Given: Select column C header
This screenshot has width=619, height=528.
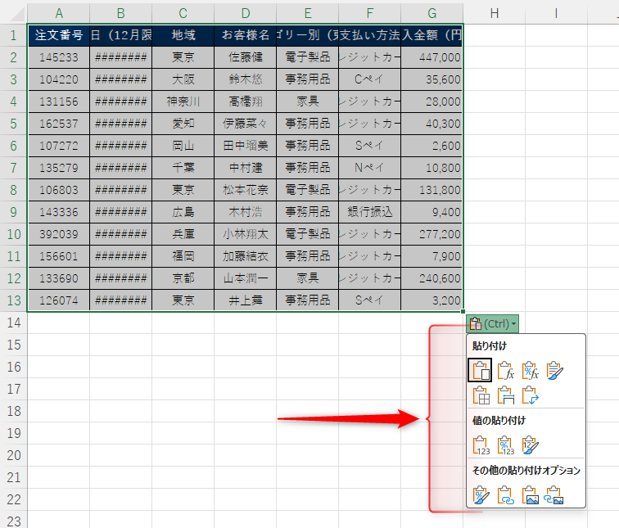Looking at the screenshot, I should (x=183, y=13).
